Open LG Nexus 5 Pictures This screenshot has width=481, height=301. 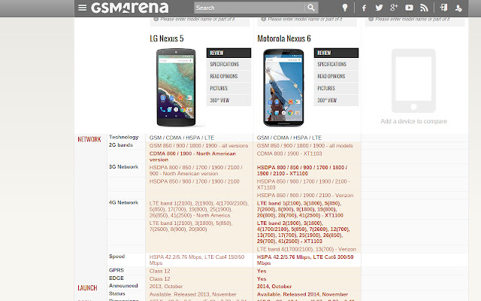coord(228,88)
